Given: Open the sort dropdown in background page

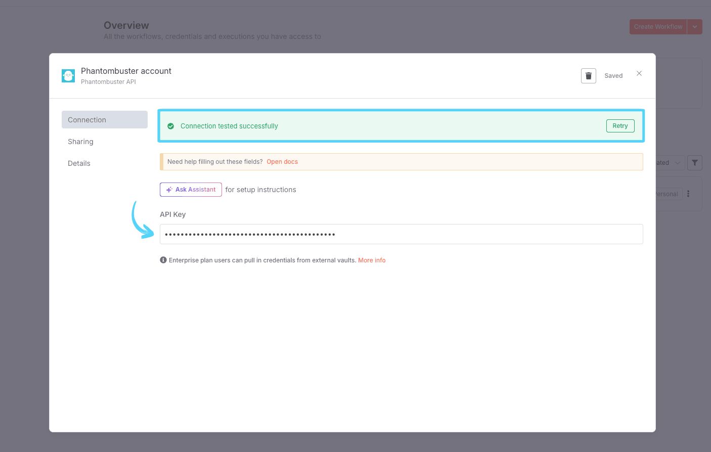Looking at the screenshot, I should [671, 163].
